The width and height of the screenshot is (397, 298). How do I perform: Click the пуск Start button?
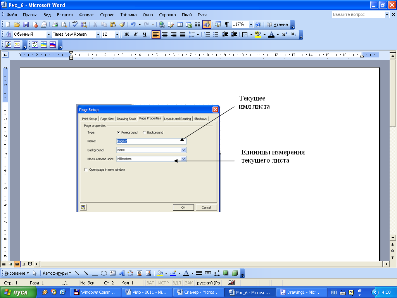pyautogui.click(x=18, y=293)
